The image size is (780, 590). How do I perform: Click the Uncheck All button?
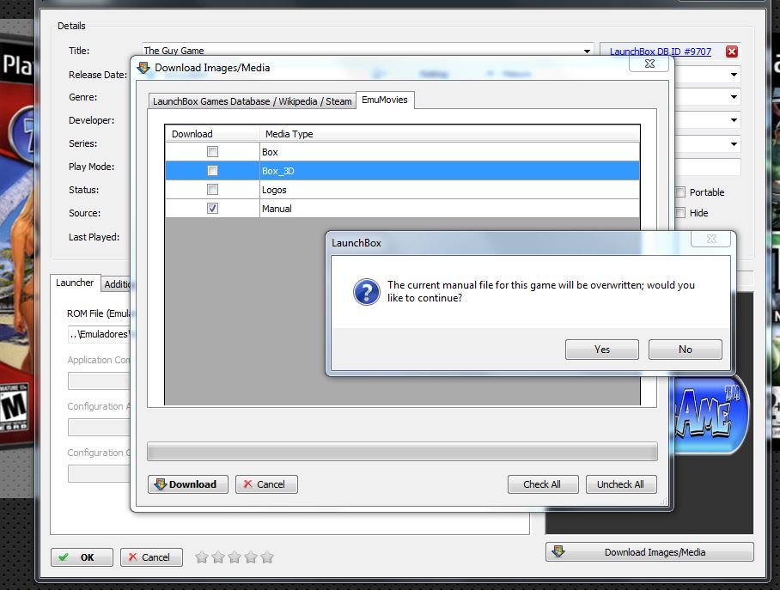tap(621, 484)
